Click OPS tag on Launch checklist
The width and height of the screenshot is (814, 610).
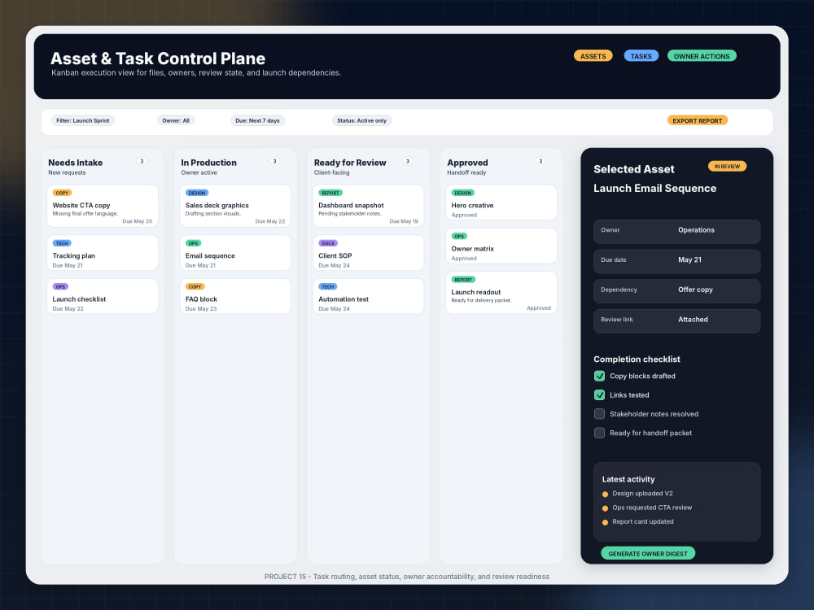[x=60, y=286]
